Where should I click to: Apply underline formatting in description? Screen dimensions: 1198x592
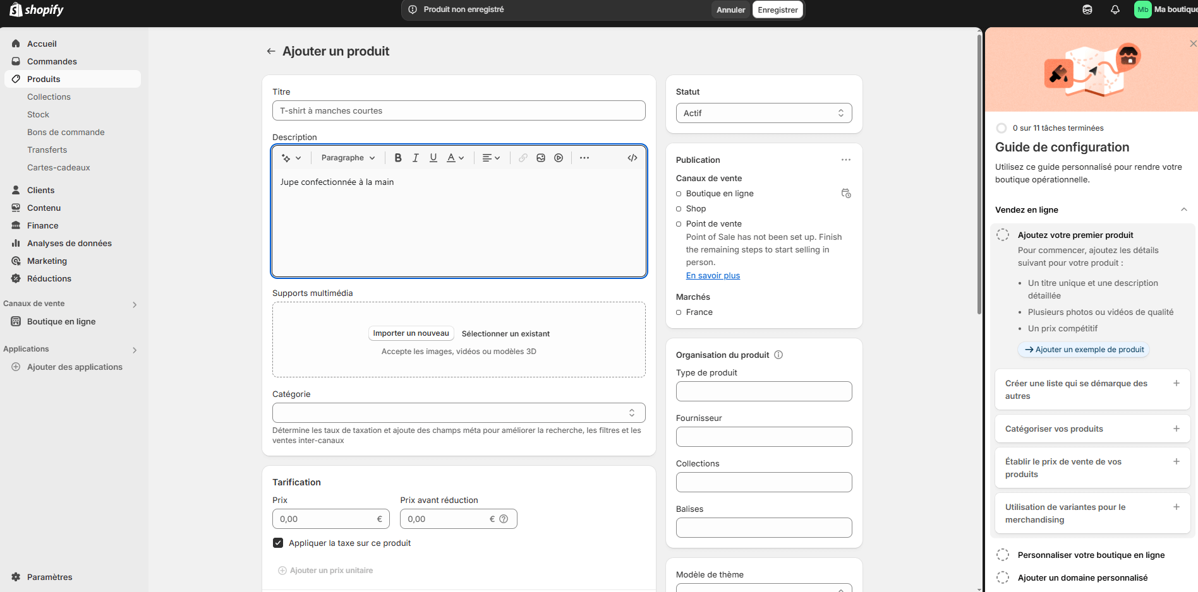click(433, 158)
